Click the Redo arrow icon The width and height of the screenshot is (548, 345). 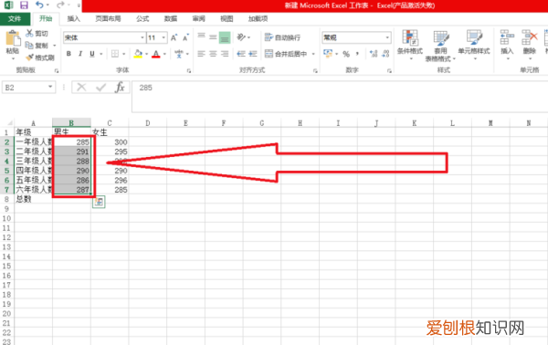click(x=60, y=5)
